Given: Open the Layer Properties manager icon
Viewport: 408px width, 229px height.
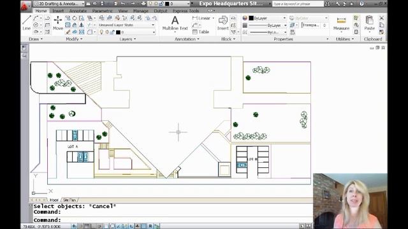Looking at the screenshot, I should point(102,18).
